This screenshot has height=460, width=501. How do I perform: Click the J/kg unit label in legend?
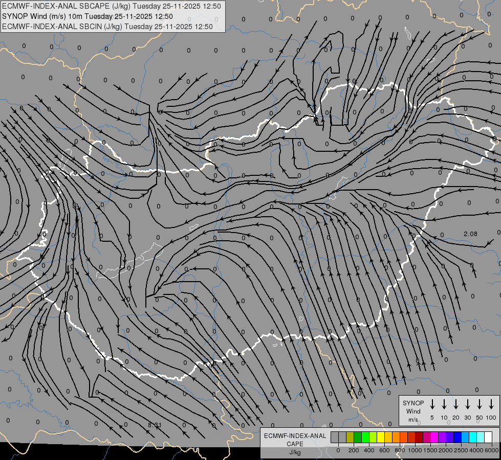(295, 452)
